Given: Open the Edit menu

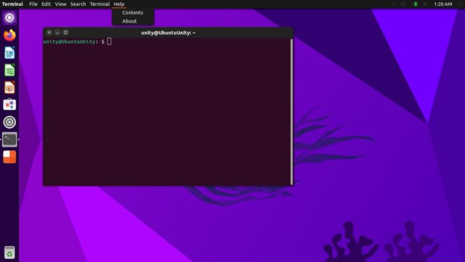Looking at the screenshot, I should pyautogui.click(x=46, y=4).
